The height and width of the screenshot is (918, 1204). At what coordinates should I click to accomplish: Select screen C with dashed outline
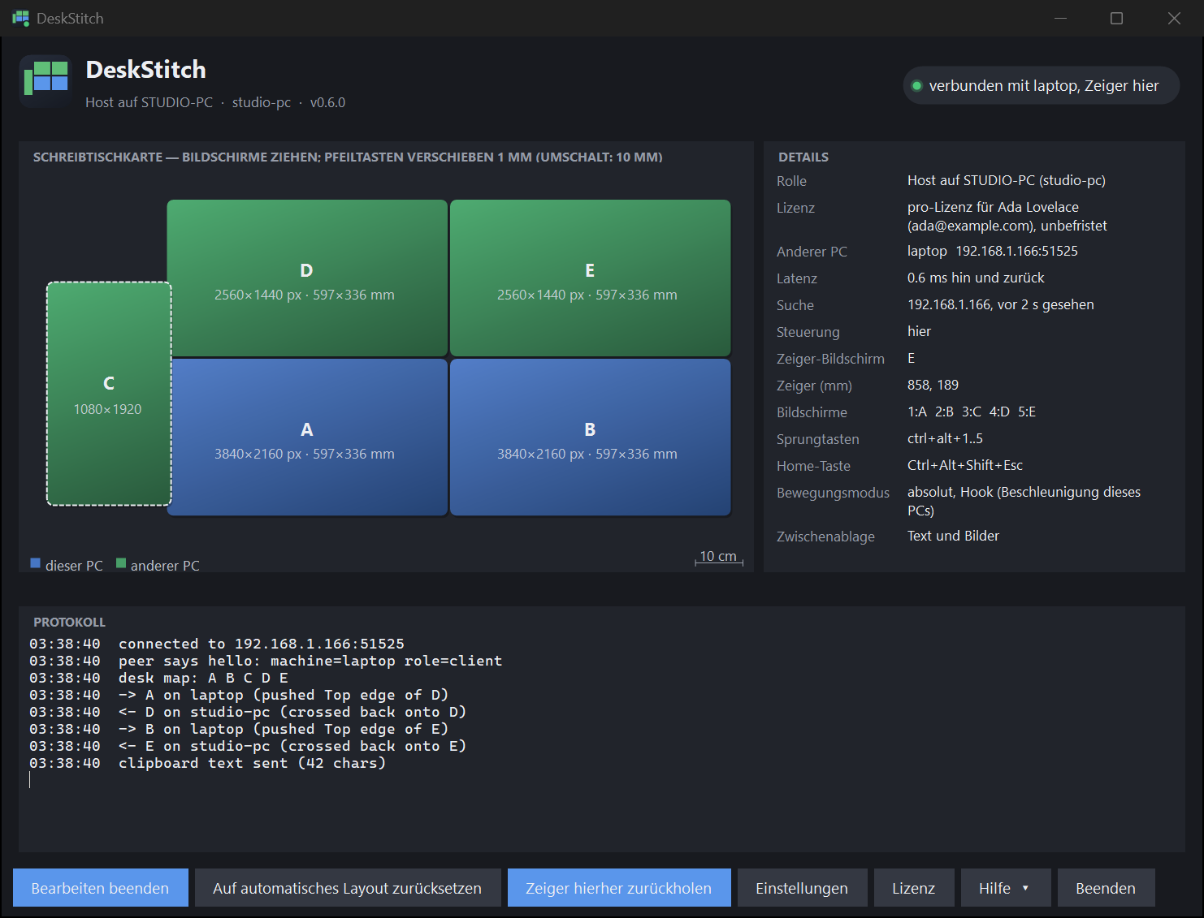tap(109, 394)
